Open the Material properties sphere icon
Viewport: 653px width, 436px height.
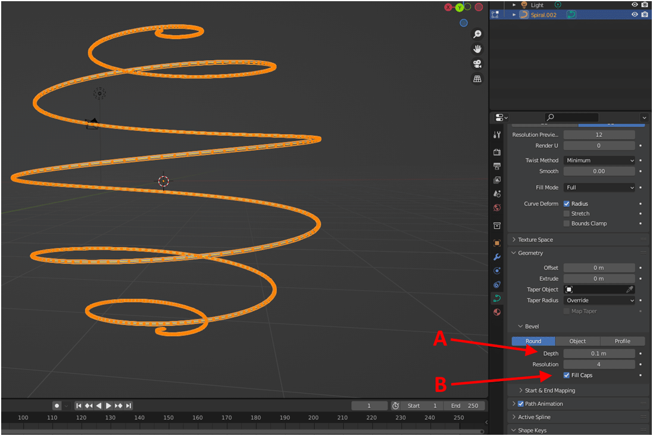coord(497,312)
